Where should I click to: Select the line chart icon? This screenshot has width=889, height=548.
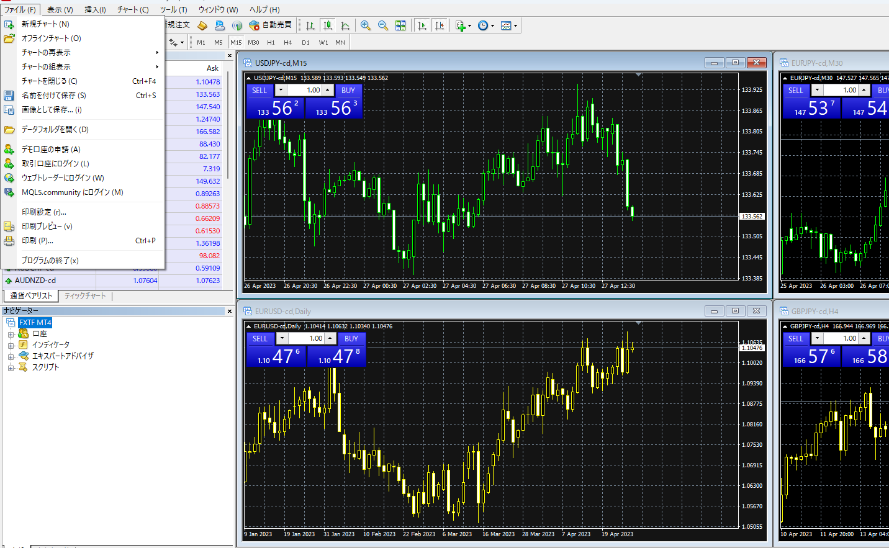[345, 25]
